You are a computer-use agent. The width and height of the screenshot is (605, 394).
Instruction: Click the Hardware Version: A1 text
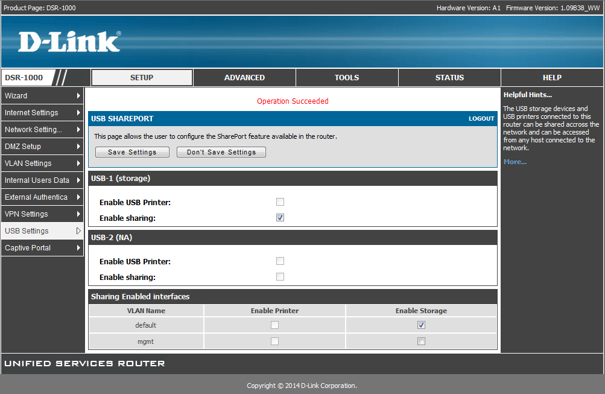point(469,8)
